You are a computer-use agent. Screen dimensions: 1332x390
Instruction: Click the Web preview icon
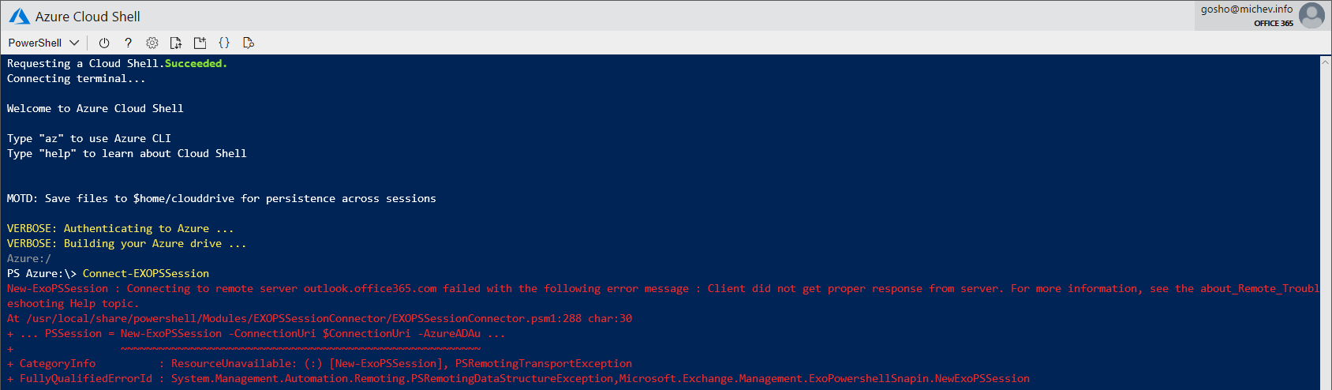tap(248, 43)
